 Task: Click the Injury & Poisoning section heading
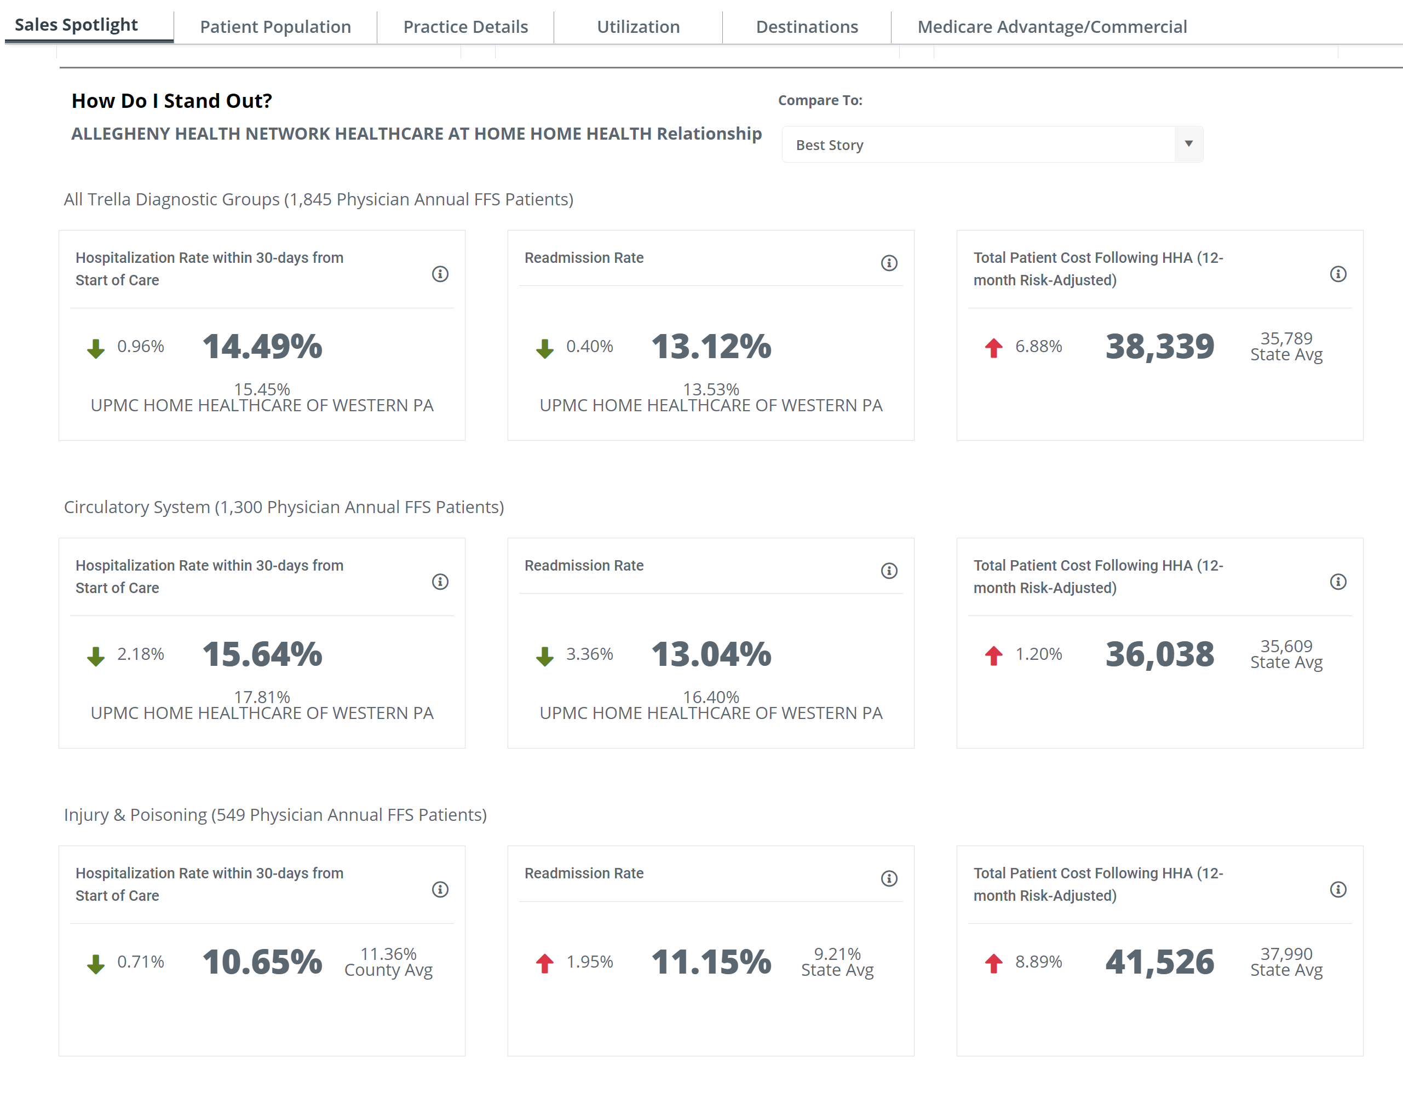275,815
